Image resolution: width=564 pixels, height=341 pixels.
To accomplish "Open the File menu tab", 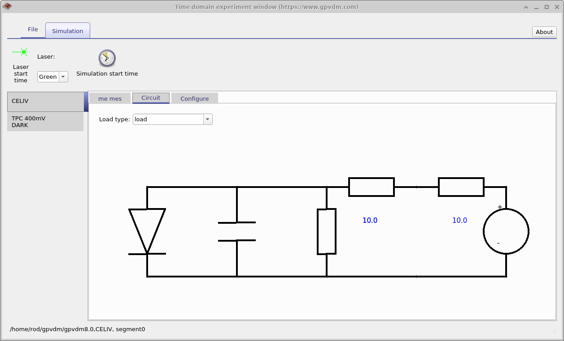I will point(33,29).
